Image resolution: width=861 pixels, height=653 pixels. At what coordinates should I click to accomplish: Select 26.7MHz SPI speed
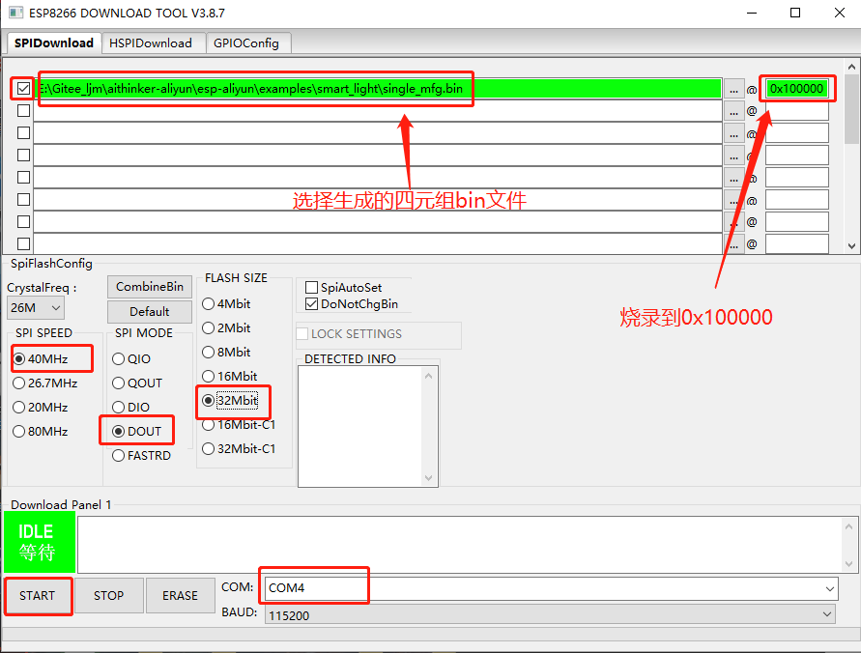45,383
